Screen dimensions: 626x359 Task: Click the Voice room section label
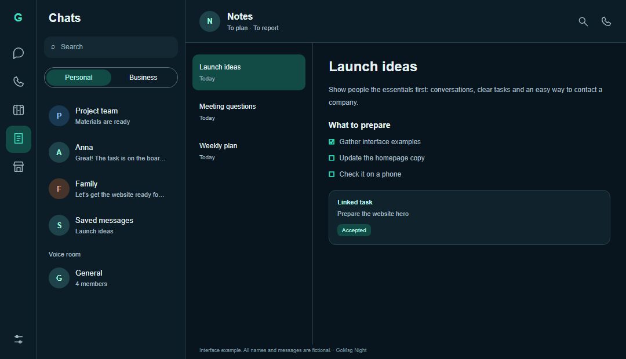click(65, 255)
